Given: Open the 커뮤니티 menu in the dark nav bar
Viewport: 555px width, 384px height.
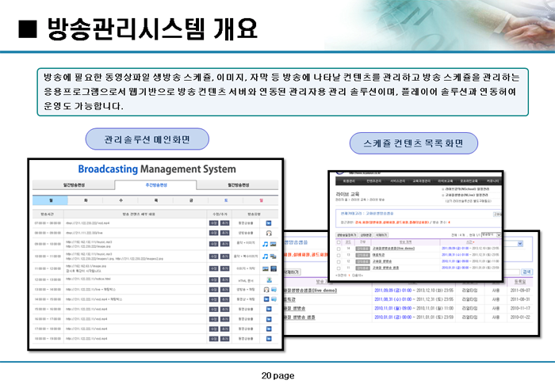Looking at the screenshot, I should (492, 181).
